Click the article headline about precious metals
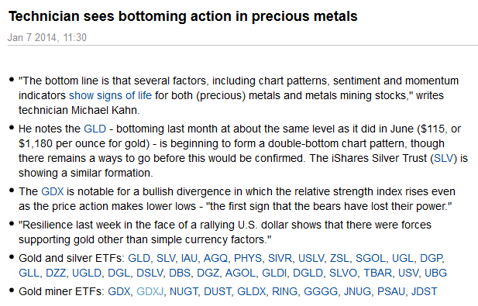Viewport: 478px width, 306px height. [x=183, y=16]
